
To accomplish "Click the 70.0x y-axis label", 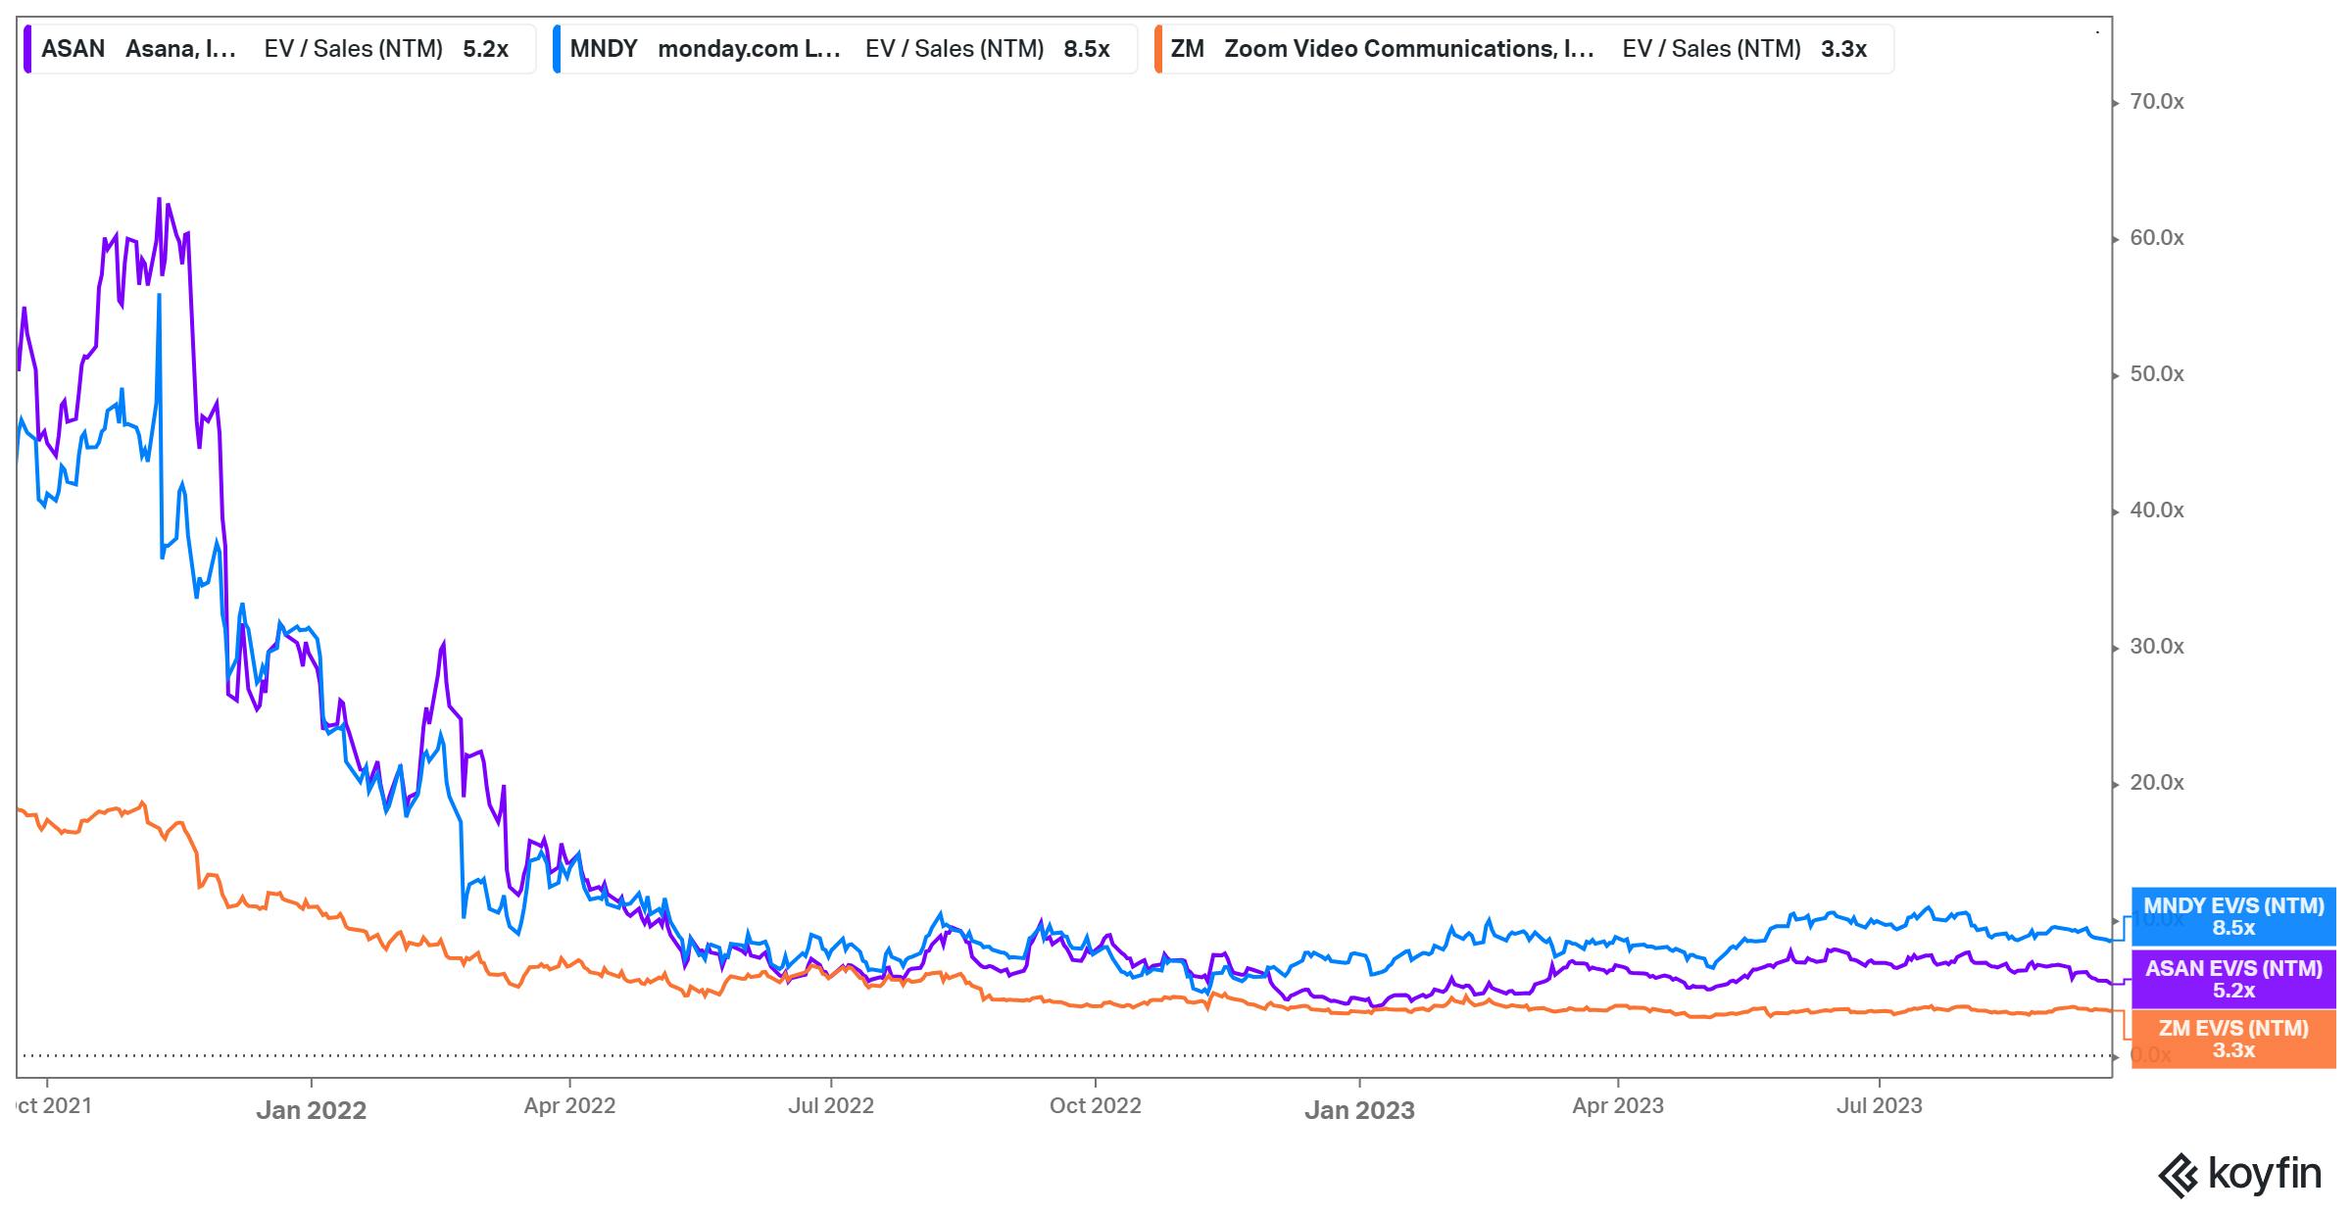I will pyautogui.click(x=2157, y=102).
